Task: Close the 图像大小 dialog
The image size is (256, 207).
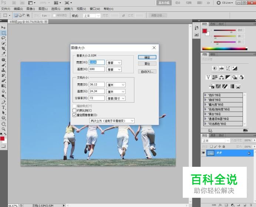Action: tap(154, 48)
